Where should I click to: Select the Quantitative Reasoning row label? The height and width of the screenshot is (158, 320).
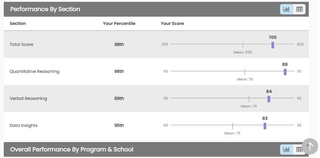34,72
